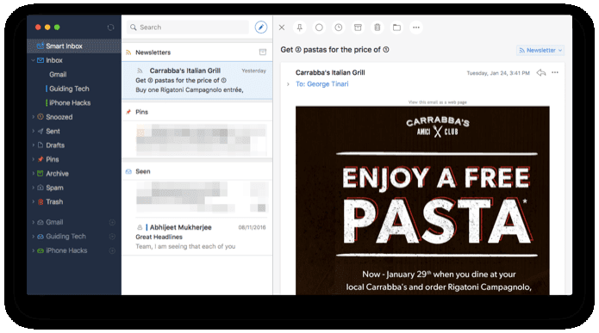This screenshot has width=599, height=333.
Task: Expand the Pins folder chevron
Action: [34, 159]
